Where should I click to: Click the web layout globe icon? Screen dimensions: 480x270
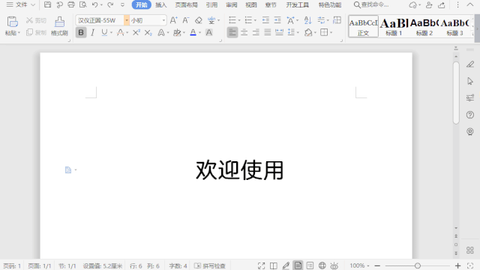pyautogui.click(x=322, y=265)
